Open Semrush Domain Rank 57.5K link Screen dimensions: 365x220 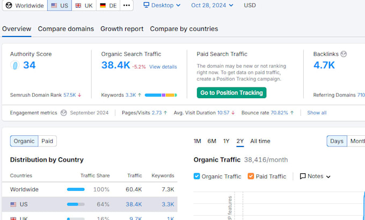(70, 95)
